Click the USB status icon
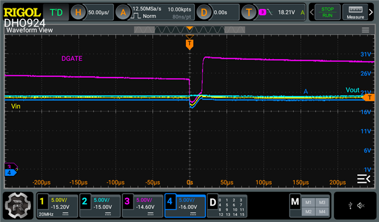 [x=351, y=205]
